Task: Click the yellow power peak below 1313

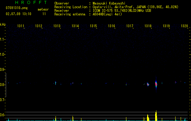Action: pyautogui.click(x=56, y=119)
